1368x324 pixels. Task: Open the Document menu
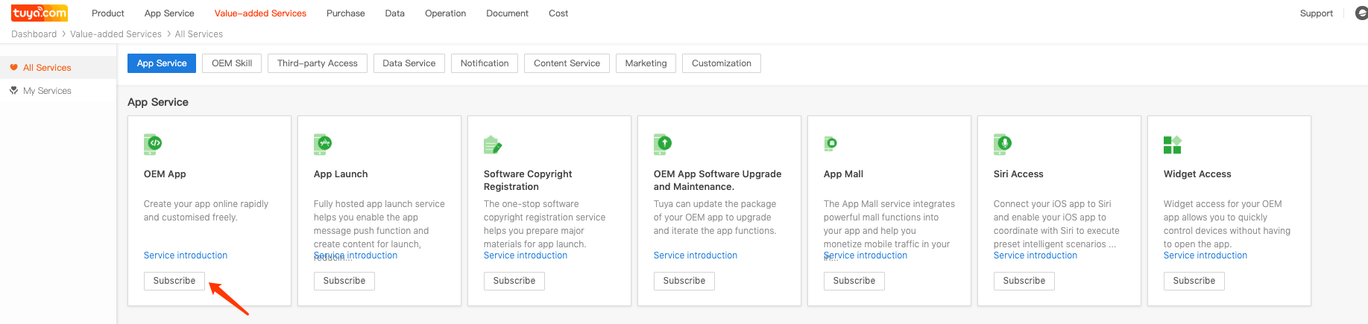click(507, 13)
